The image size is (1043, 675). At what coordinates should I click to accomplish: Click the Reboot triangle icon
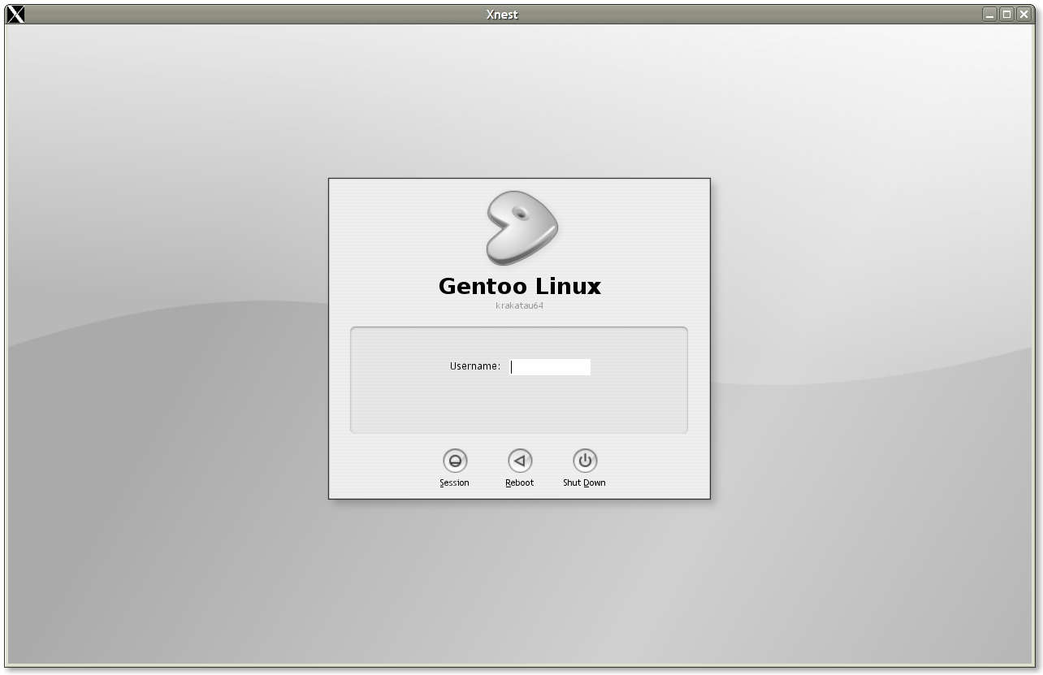(520, 461)
